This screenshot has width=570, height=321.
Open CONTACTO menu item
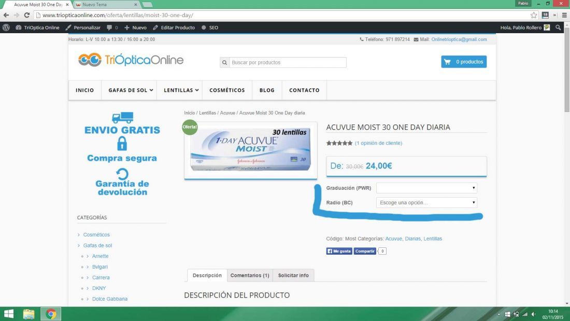point(304,90)
